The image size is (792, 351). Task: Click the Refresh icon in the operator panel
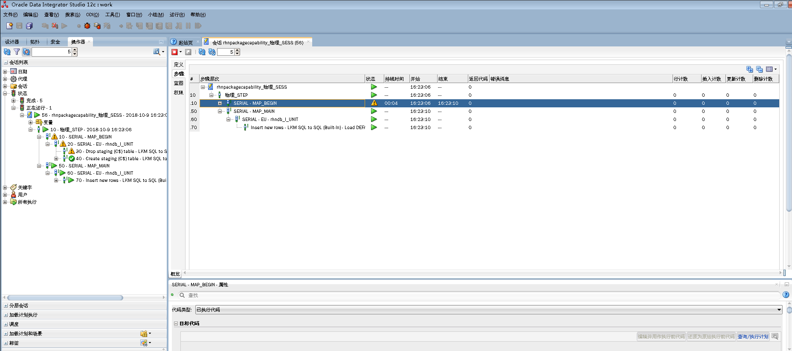tap(7, 52)
